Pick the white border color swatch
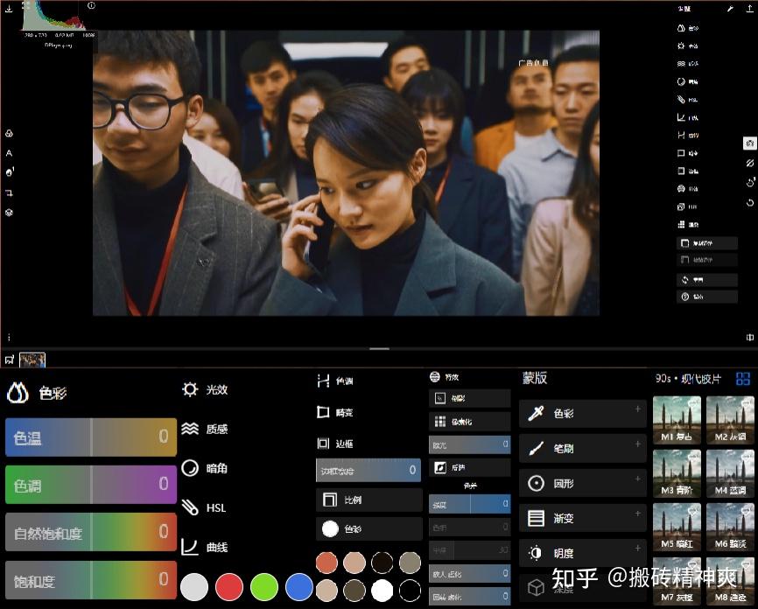 pos(383,591)
